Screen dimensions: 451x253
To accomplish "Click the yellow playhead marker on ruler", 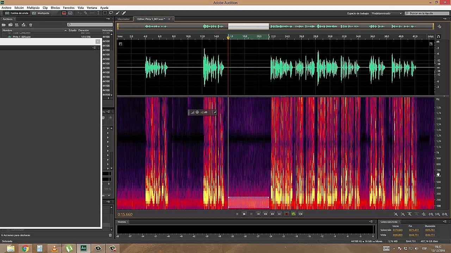I will click(228, 37).
